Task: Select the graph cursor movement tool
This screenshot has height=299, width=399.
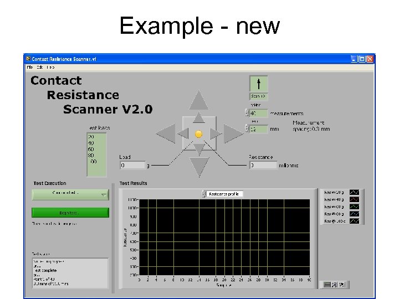Action: 327,285
